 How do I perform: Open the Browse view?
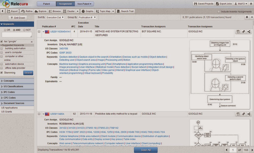click(55, 11)
